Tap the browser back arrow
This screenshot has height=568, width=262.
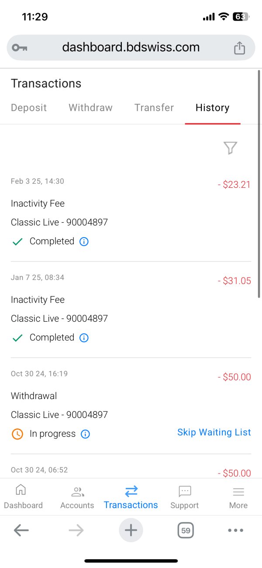[21, 530]
